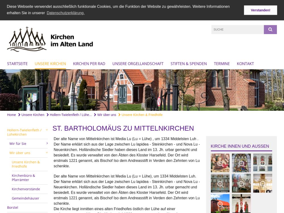
Task: Collapse Hollern-Twielenfleth / Lühekirchen sidebar section
Action: click(47, 130)
